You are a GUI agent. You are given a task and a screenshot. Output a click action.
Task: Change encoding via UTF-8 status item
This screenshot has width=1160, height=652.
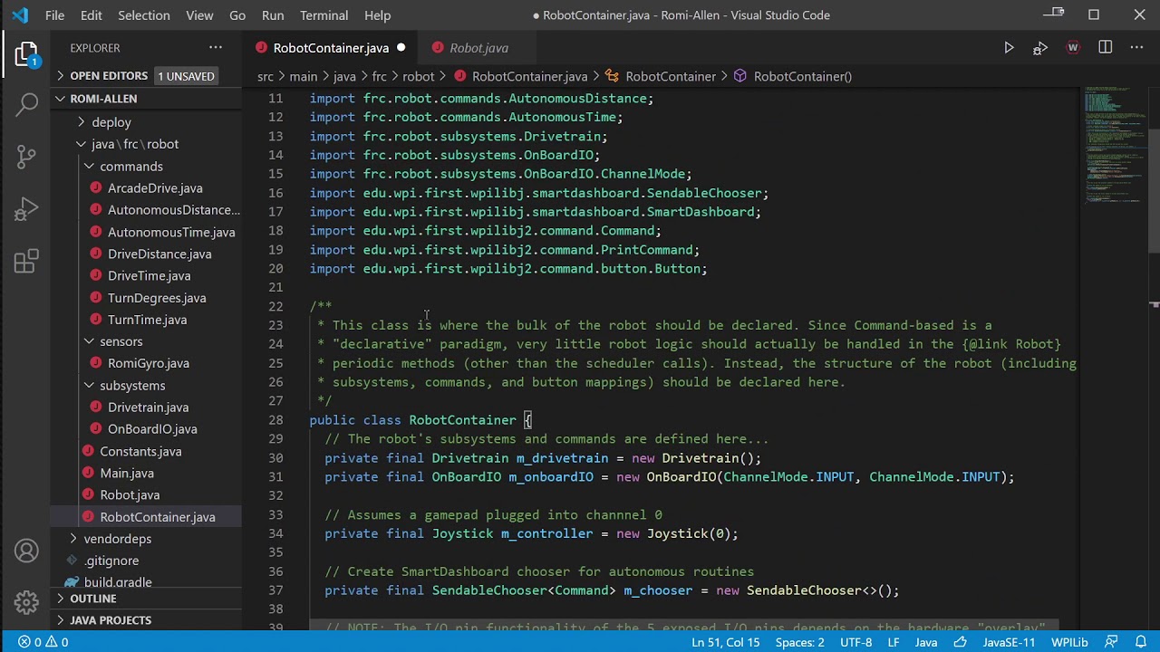tap(855, 642)
